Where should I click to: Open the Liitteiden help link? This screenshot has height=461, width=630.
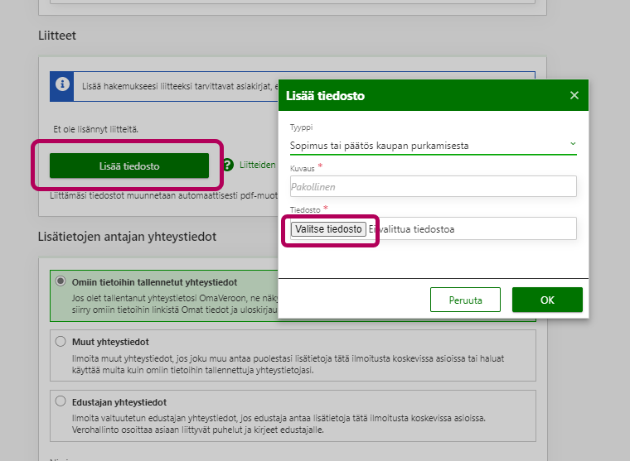[257, 165]
